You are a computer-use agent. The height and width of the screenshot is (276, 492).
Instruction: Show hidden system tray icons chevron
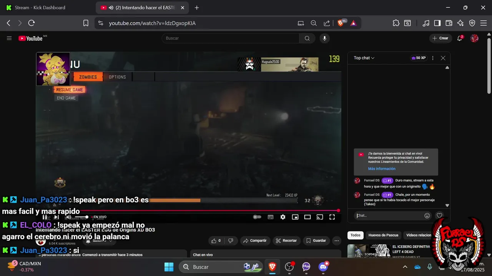(405, 267)
